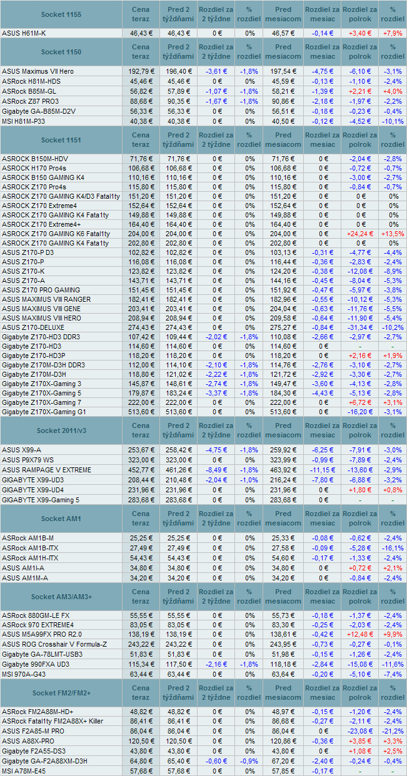Select ASRock AM1B-ITX product name

coord(30,547)
